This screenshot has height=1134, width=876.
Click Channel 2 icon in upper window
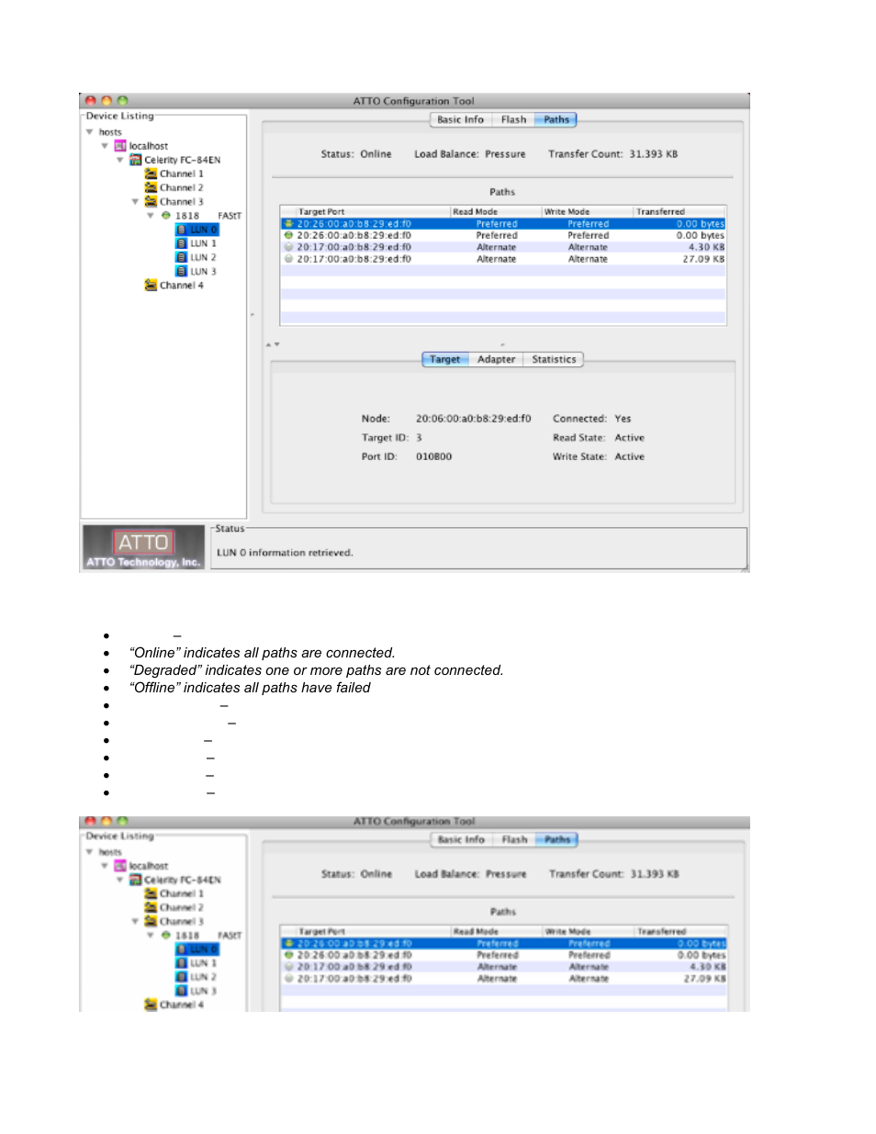(151, 187)
